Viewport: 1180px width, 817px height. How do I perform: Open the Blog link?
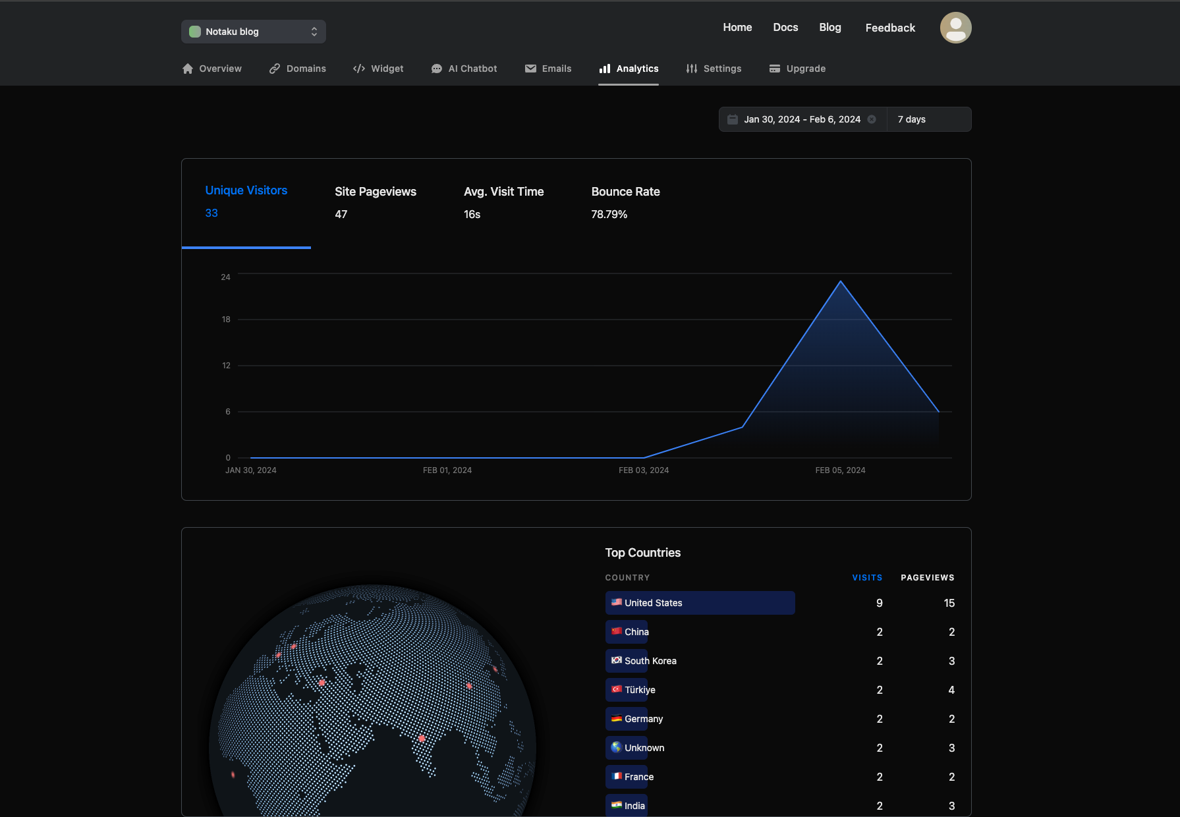point(830,28)
